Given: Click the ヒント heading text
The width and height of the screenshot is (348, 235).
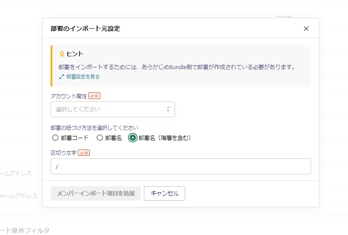Looking at the screenshot, I should [75, 54].
